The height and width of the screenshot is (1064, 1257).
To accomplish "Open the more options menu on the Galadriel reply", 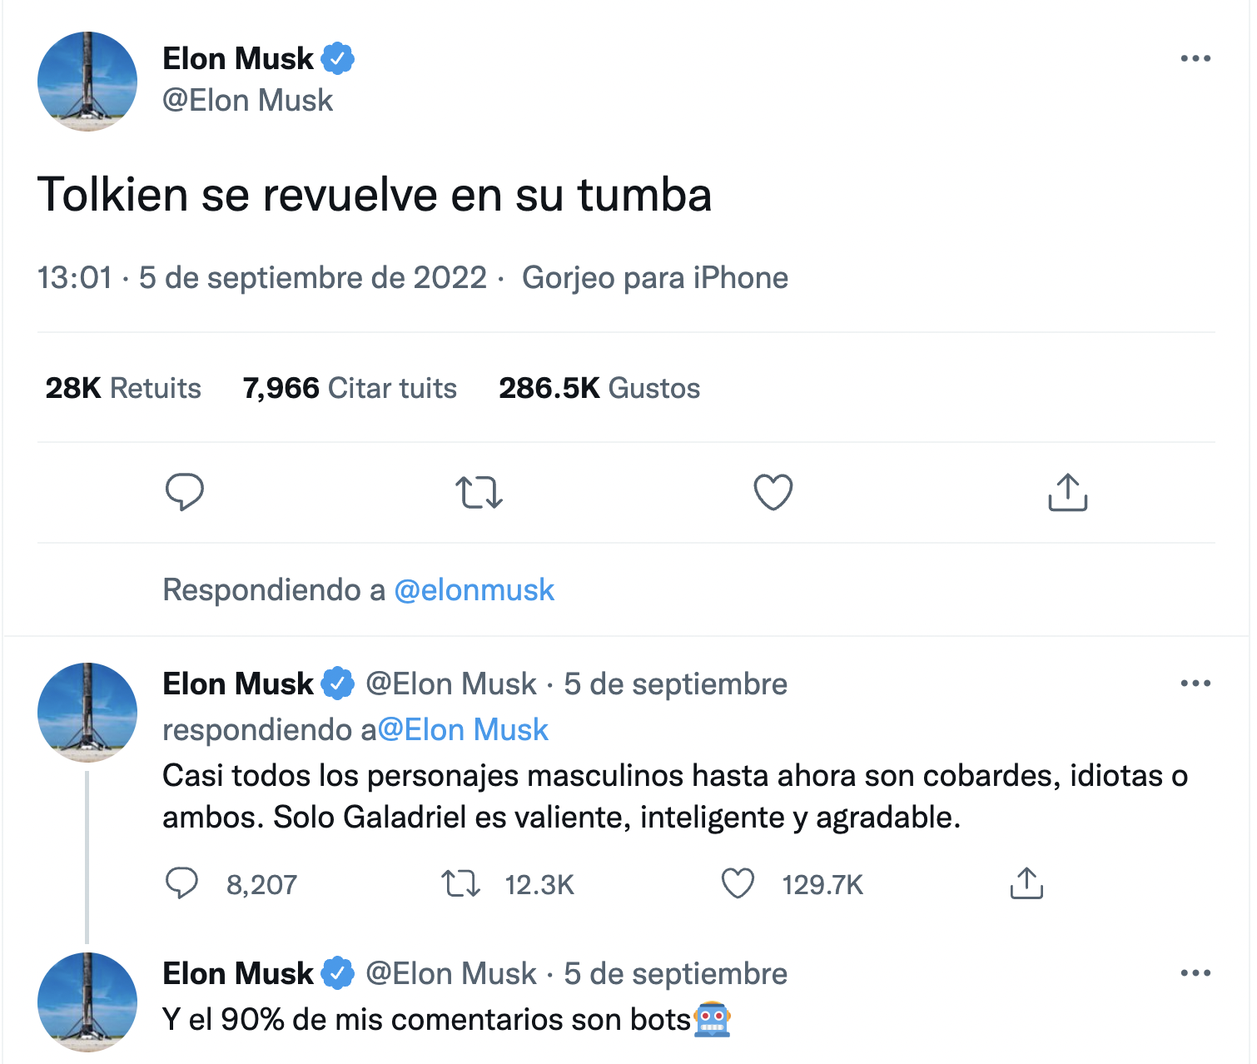I will tap(1195, 684).
